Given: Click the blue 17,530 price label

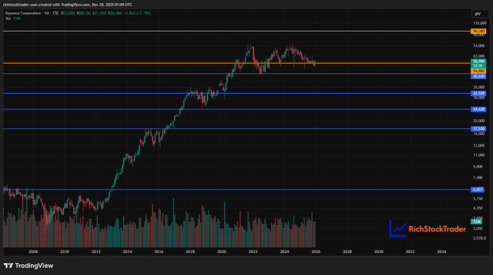Looking at the screenshot, I should 478,129.
